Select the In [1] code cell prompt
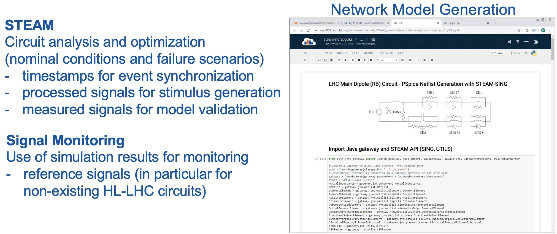557x234 pixels. click(321, 159)
